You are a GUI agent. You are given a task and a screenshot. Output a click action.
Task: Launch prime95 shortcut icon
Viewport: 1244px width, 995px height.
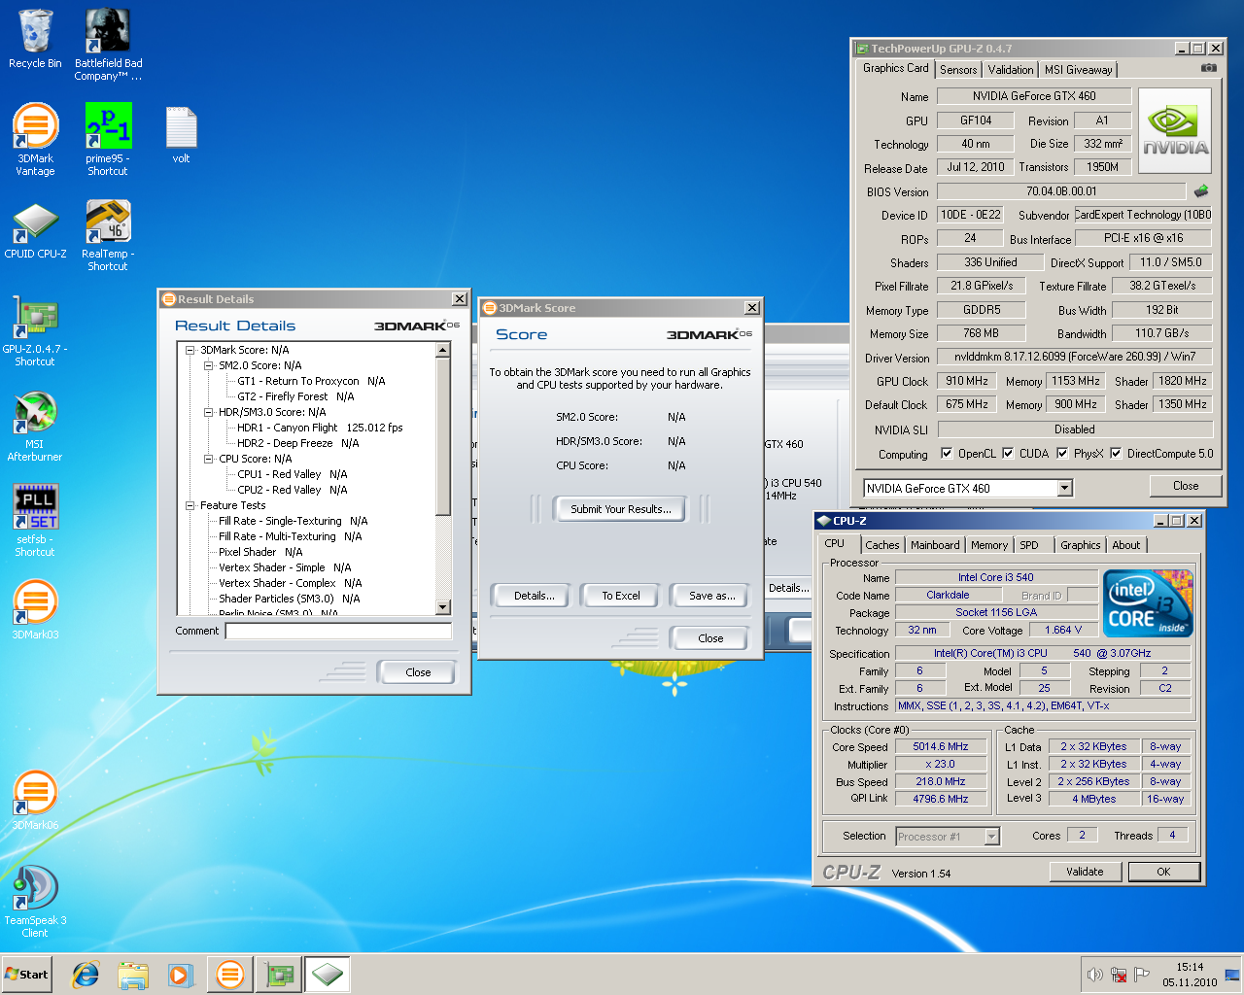coord(108,140)
